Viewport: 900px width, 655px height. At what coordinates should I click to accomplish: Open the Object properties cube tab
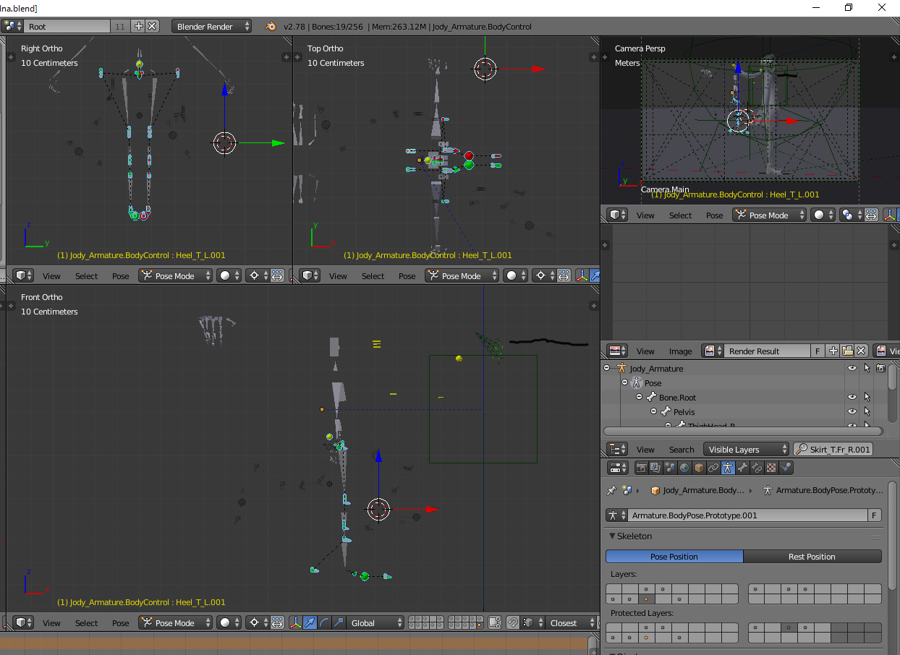tap(699, 468)
